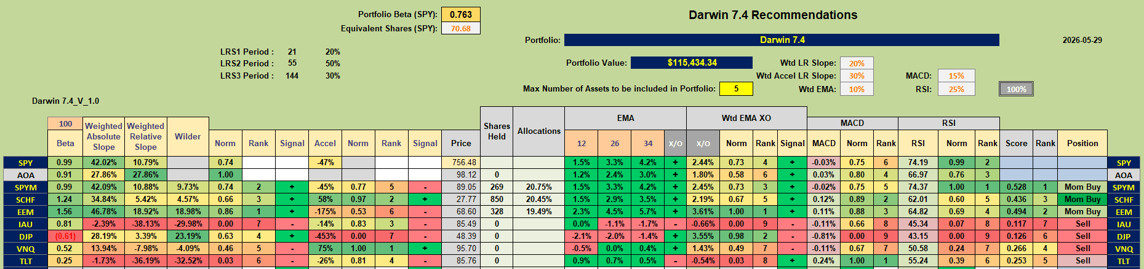
Task: Click the Darwin 7.4_V_1.0 version label
Action: coord(65,101)
